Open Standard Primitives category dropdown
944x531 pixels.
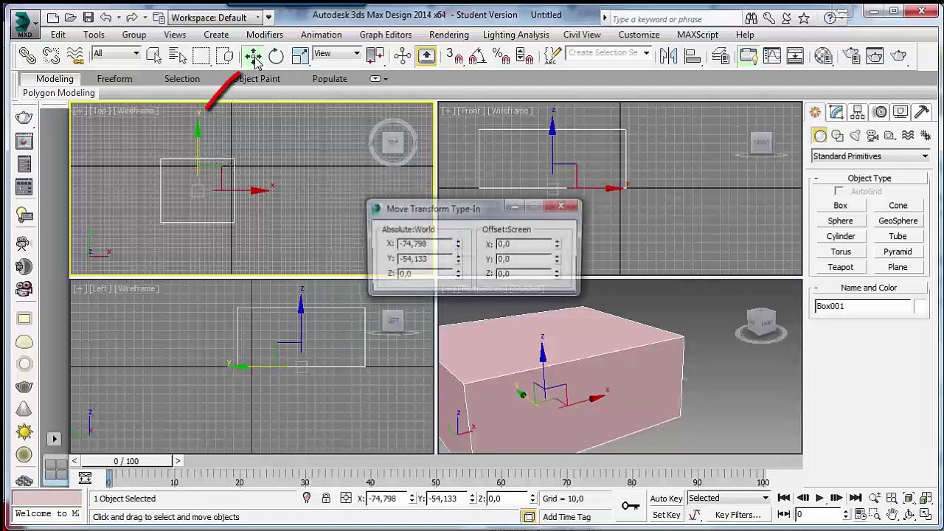[870, 156]
